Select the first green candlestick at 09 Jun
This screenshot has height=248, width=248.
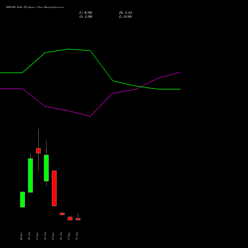[x=22, y=199]
